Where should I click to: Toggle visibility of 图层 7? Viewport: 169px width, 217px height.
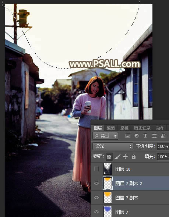(96, 212)
